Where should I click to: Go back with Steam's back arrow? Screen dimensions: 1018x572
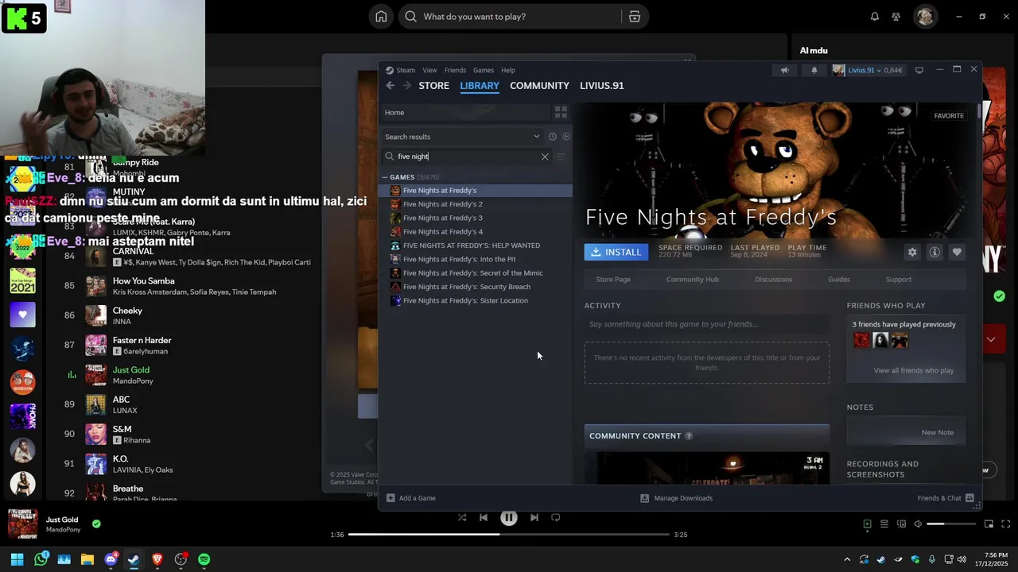pos(390,86)
